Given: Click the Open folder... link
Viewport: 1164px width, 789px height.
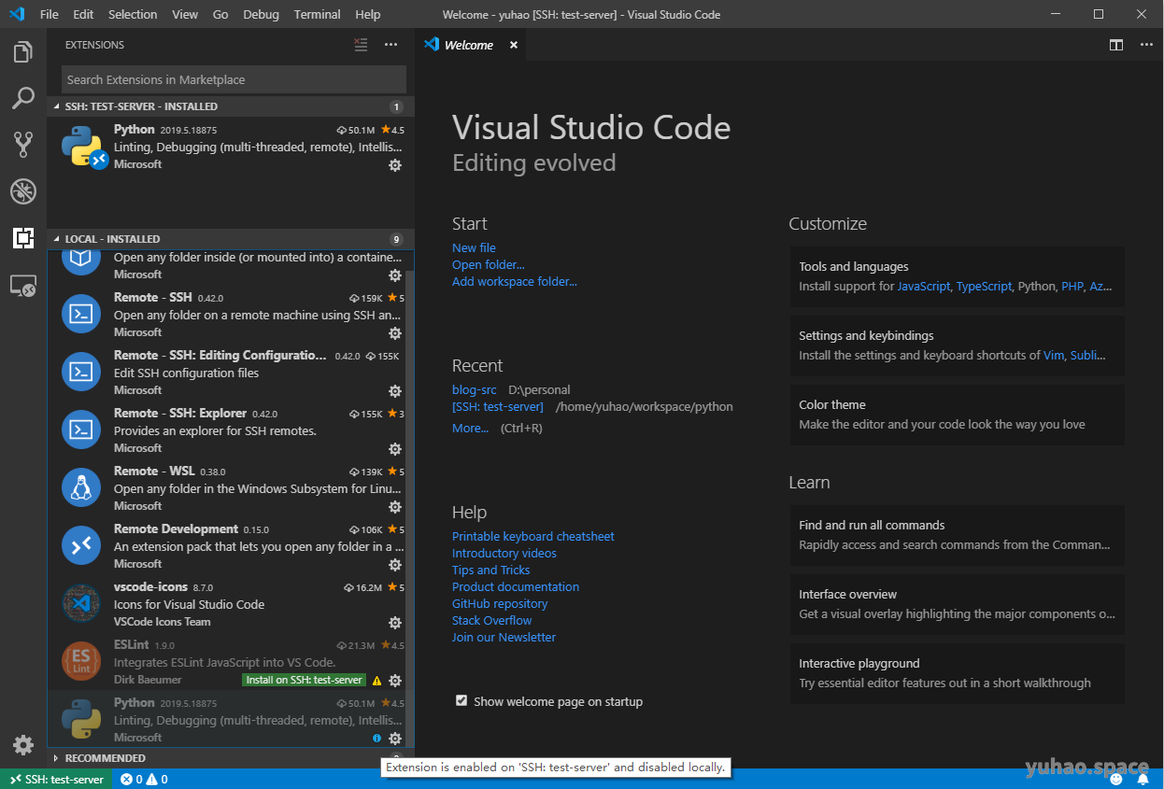Looking at the screenshot, I should point(488,264).
